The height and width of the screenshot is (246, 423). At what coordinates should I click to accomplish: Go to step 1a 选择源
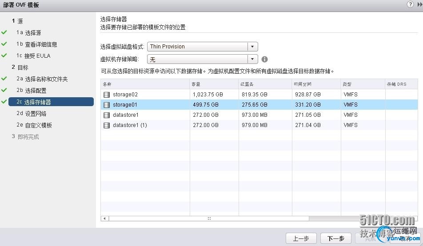coord(28,33)
